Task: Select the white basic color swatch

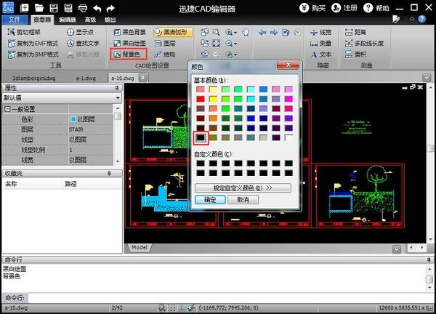Action: click(x=288, y=137)
